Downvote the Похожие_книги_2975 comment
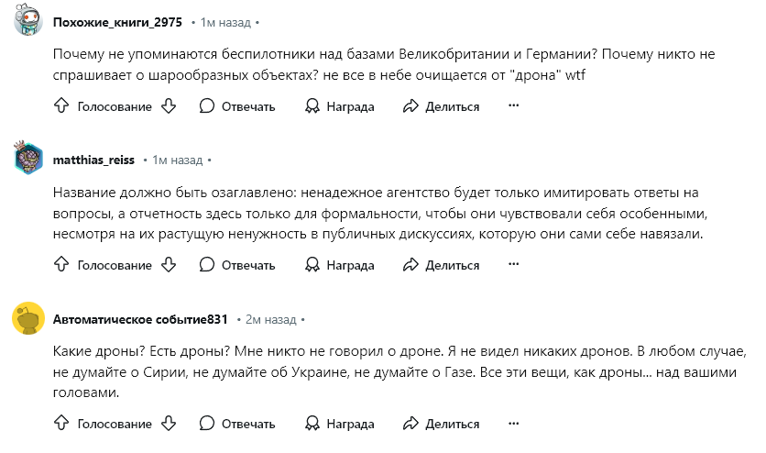The height and width of the screenshot is (453, 766). click(169, 105)
